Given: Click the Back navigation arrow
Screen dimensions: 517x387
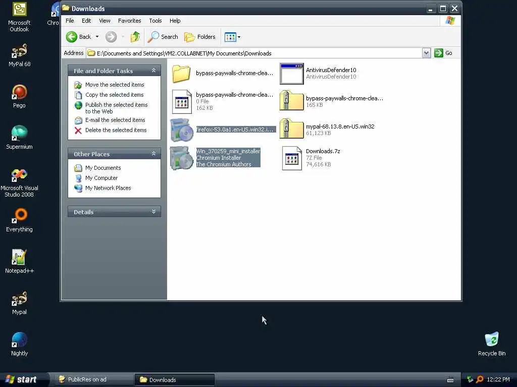Looking at the screenshot, I should (72, 37).
